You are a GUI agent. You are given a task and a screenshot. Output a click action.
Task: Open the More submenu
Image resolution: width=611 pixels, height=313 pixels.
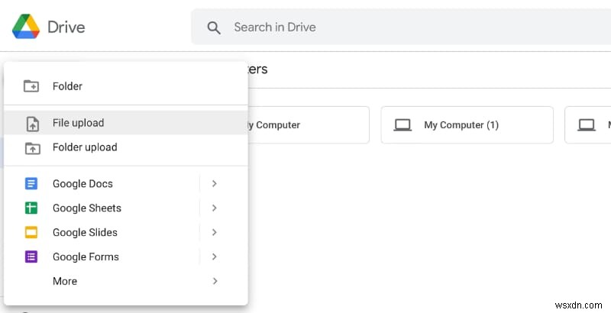coord(126,281)
